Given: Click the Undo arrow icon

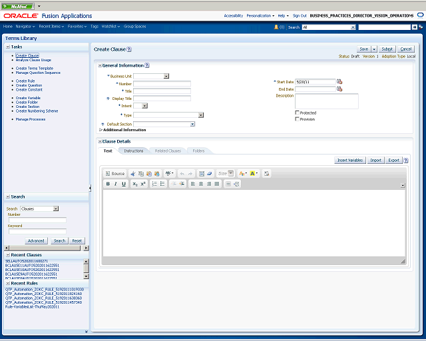Looking at the screenshot, I should (182, 173).
